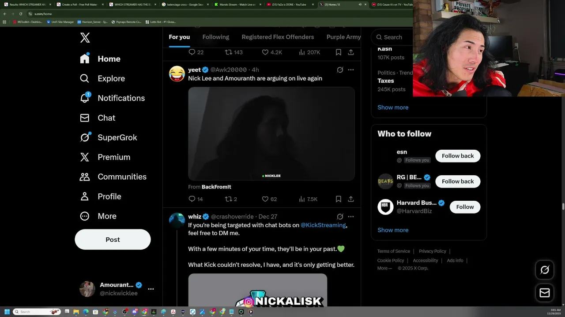
Task: Go to Home in the left sidebar
Action: (x=100, y=59)
